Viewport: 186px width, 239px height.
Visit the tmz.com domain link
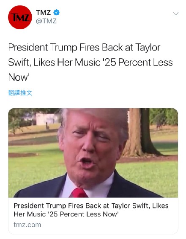click(27, 225)
